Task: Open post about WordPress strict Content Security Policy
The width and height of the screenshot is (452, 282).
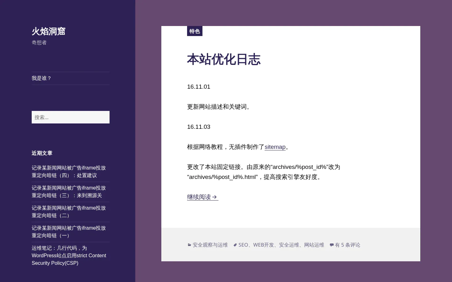Action: [x=69, y=256]
